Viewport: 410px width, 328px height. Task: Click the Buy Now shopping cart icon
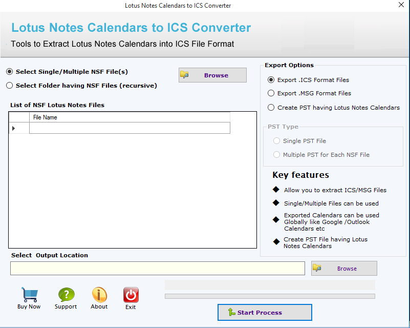(30, 295)
